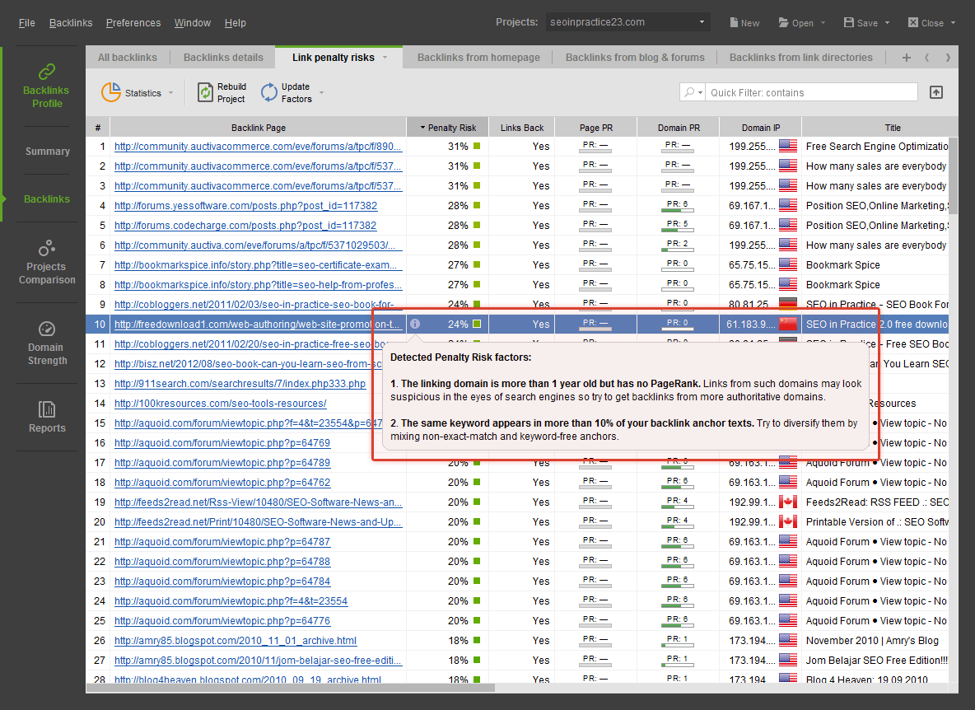Open the Backlinks menu
The width and height of the screenshot is (975, 710).
(x=71, y=22)
